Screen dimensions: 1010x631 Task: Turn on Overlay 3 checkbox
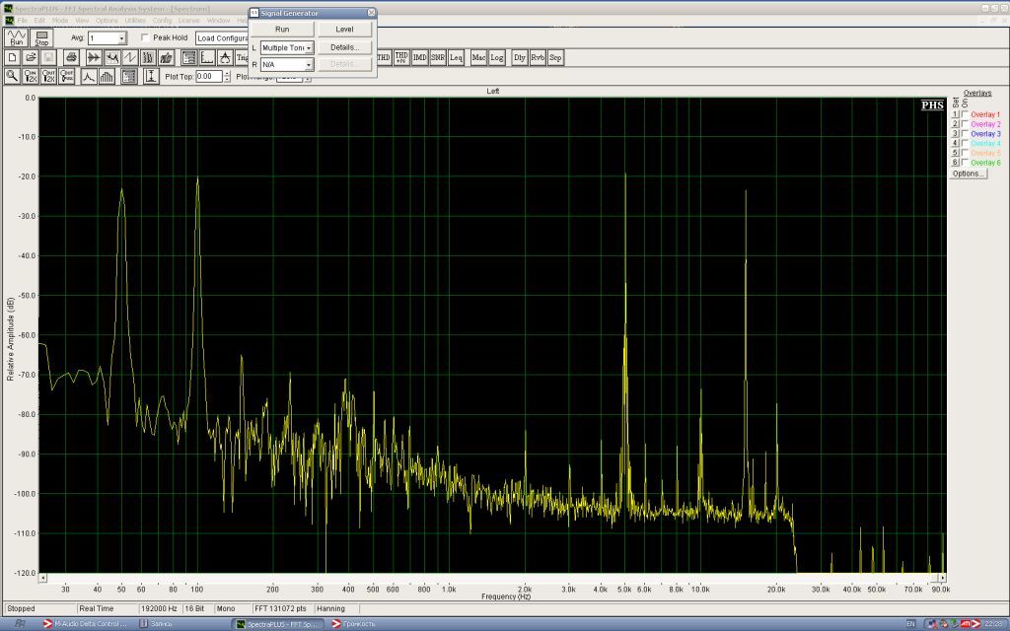pos(965,134)
